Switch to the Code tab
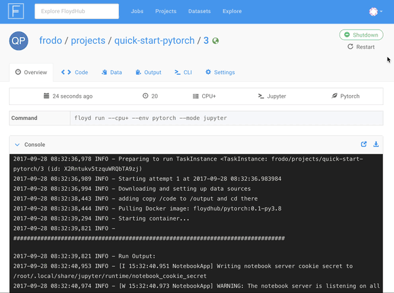The height and width of the screenshot is (293, 394). (x=74, y=73)
